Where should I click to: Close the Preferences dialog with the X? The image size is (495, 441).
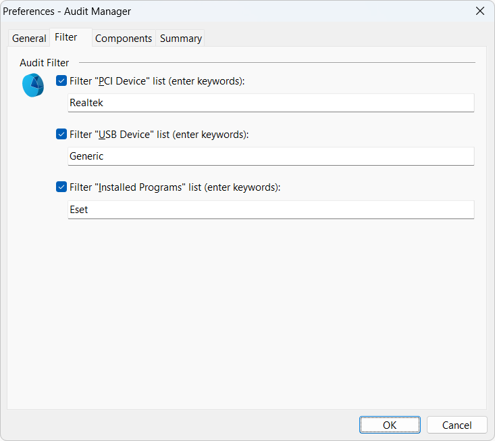480,11
